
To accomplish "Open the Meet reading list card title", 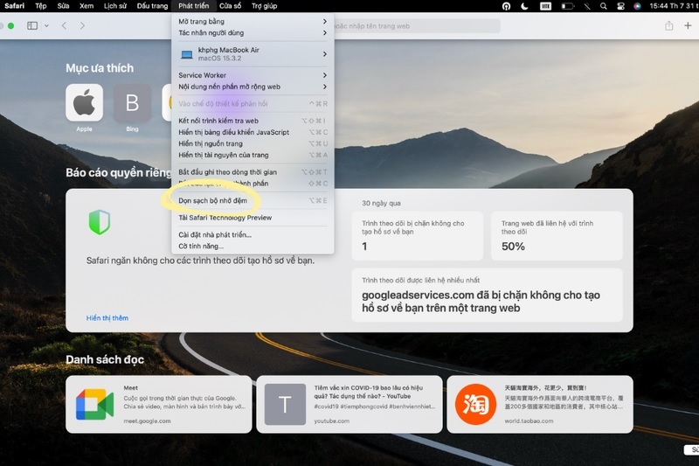I will click(x=130, y=388).
